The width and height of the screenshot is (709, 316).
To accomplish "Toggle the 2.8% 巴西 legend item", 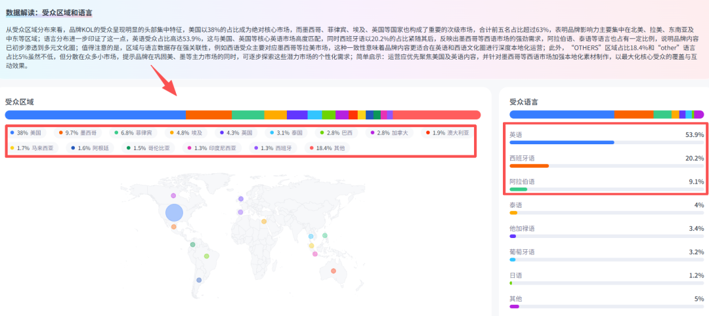I will (x=336, y=133).
